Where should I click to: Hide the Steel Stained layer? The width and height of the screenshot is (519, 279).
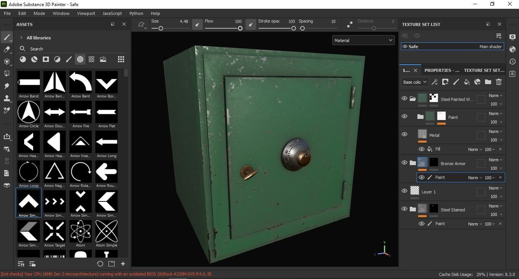(404, 209)
